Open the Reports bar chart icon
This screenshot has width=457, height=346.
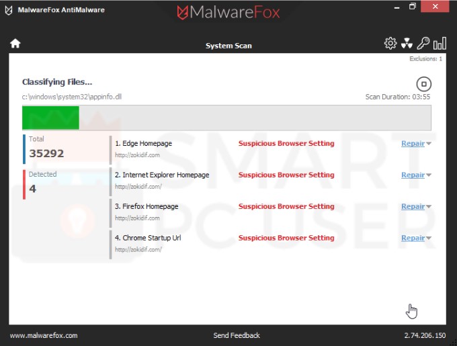(x=440, y=44)
